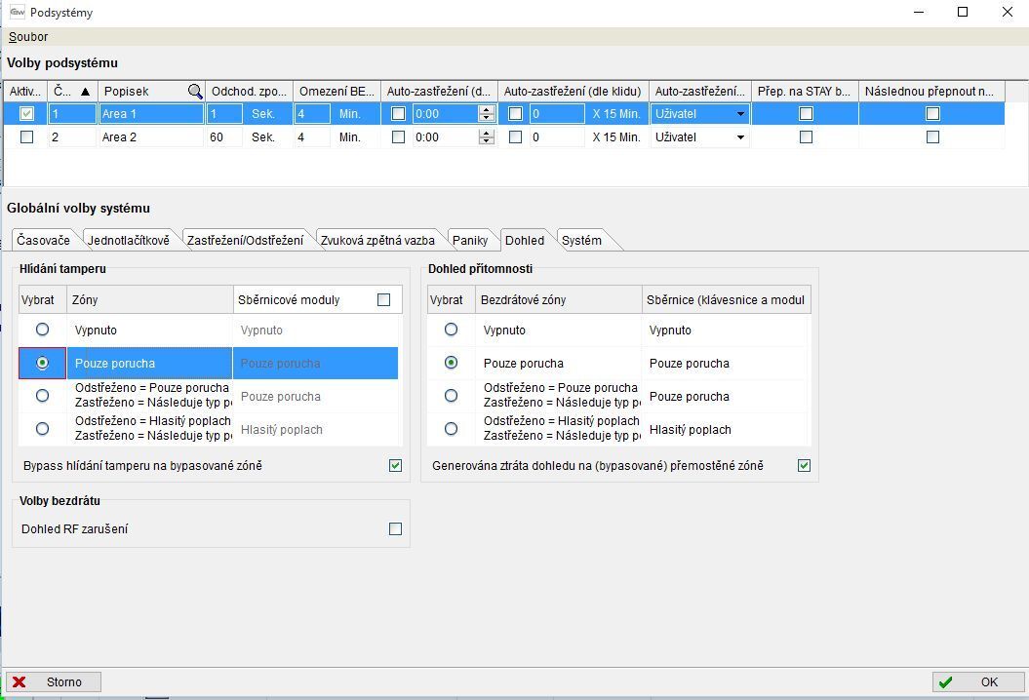
Task: Click the sort arrow in number column header
Action: (85, 91)
